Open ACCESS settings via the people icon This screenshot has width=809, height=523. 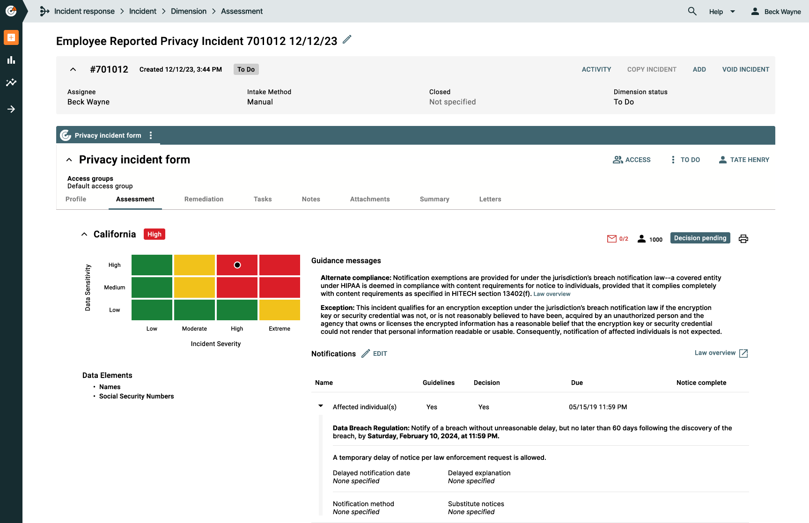point(618,159)
